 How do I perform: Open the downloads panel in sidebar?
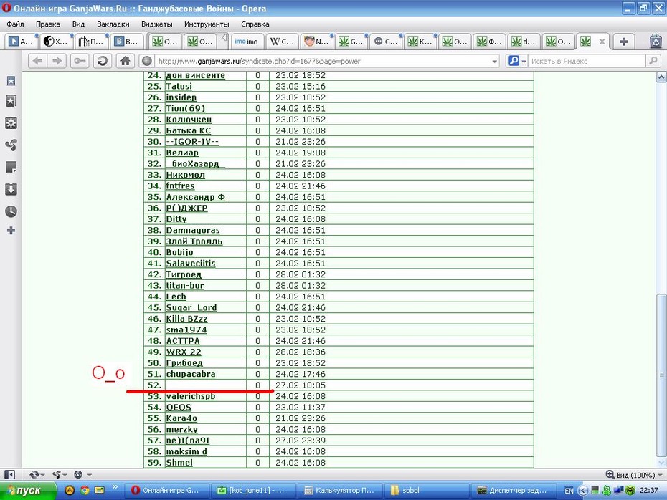click(11, 189)
